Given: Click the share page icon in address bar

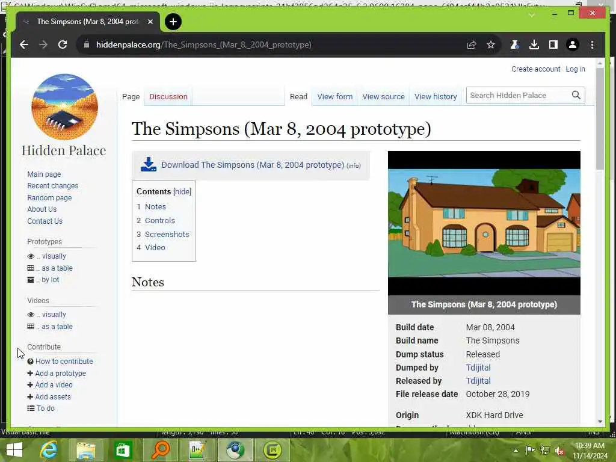Looking at the screenshot, I should [472, 45].
